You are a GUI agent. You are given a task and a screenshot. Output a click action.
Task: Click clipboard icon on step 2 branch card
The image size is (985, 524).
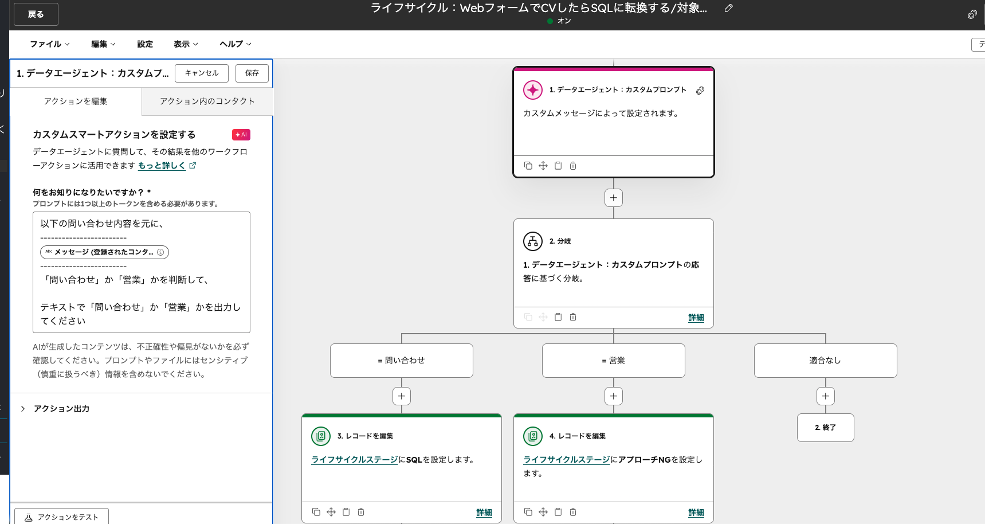coord(558,317)
